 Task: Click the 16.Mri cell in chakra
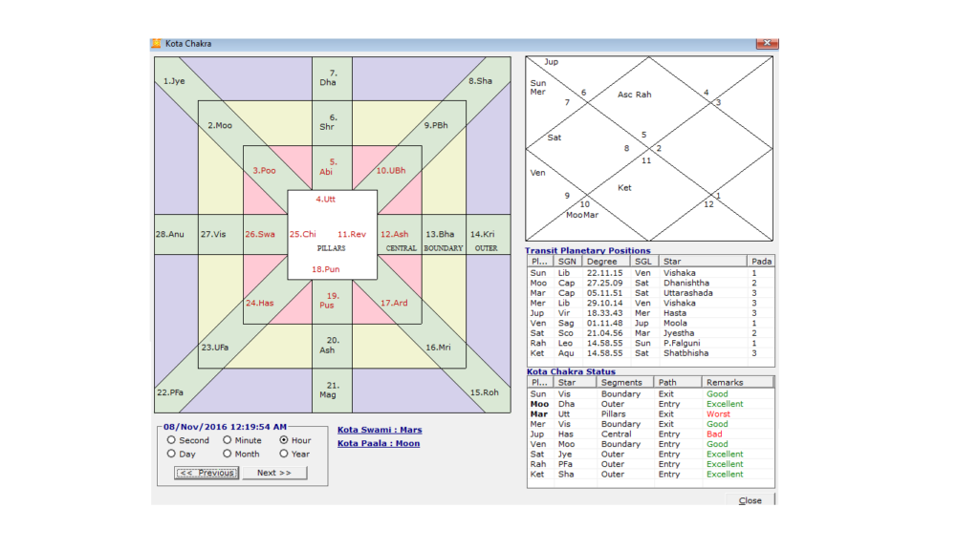pos(438,348)
